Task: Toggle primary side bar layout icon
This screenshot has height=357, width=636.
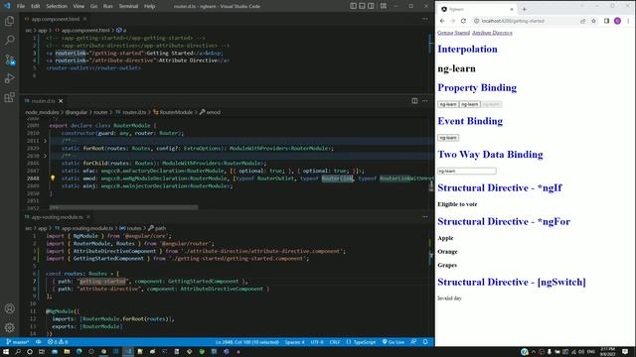Action: [354, 6]
